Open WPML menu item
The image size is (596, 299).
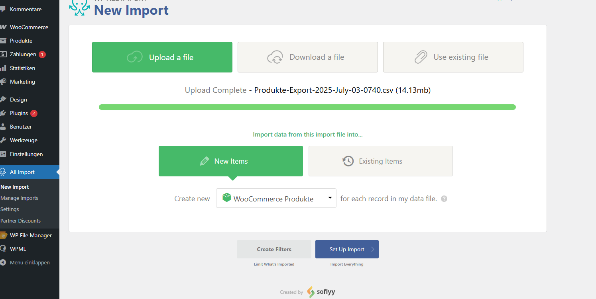30,249
